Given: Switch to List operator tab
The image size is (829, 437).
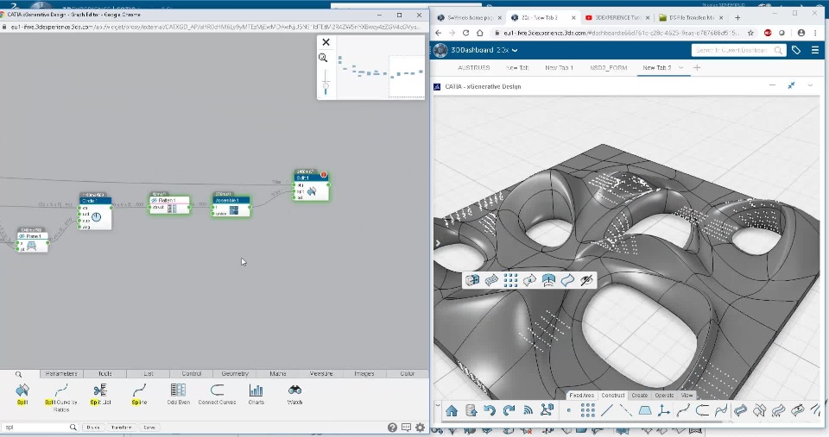Looking at the screenshot, I should [x=148, y=374].
